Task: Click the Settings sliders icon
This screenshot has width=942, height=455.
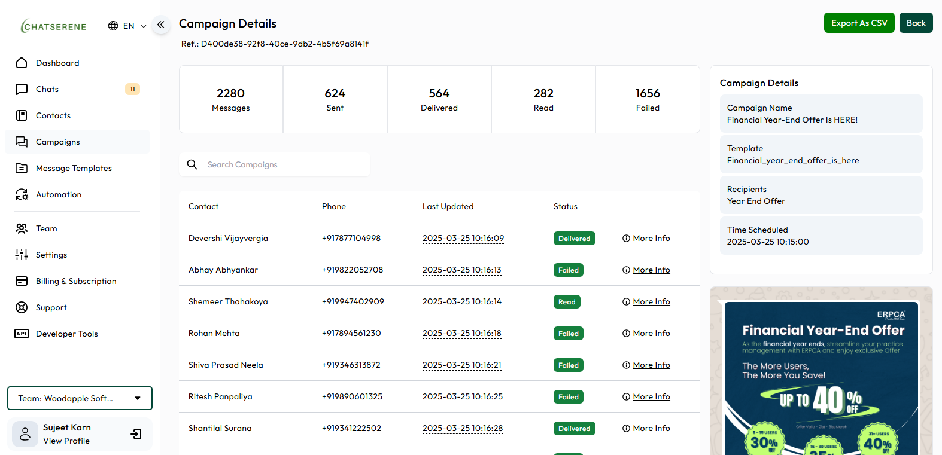Action: coord(22,255)
